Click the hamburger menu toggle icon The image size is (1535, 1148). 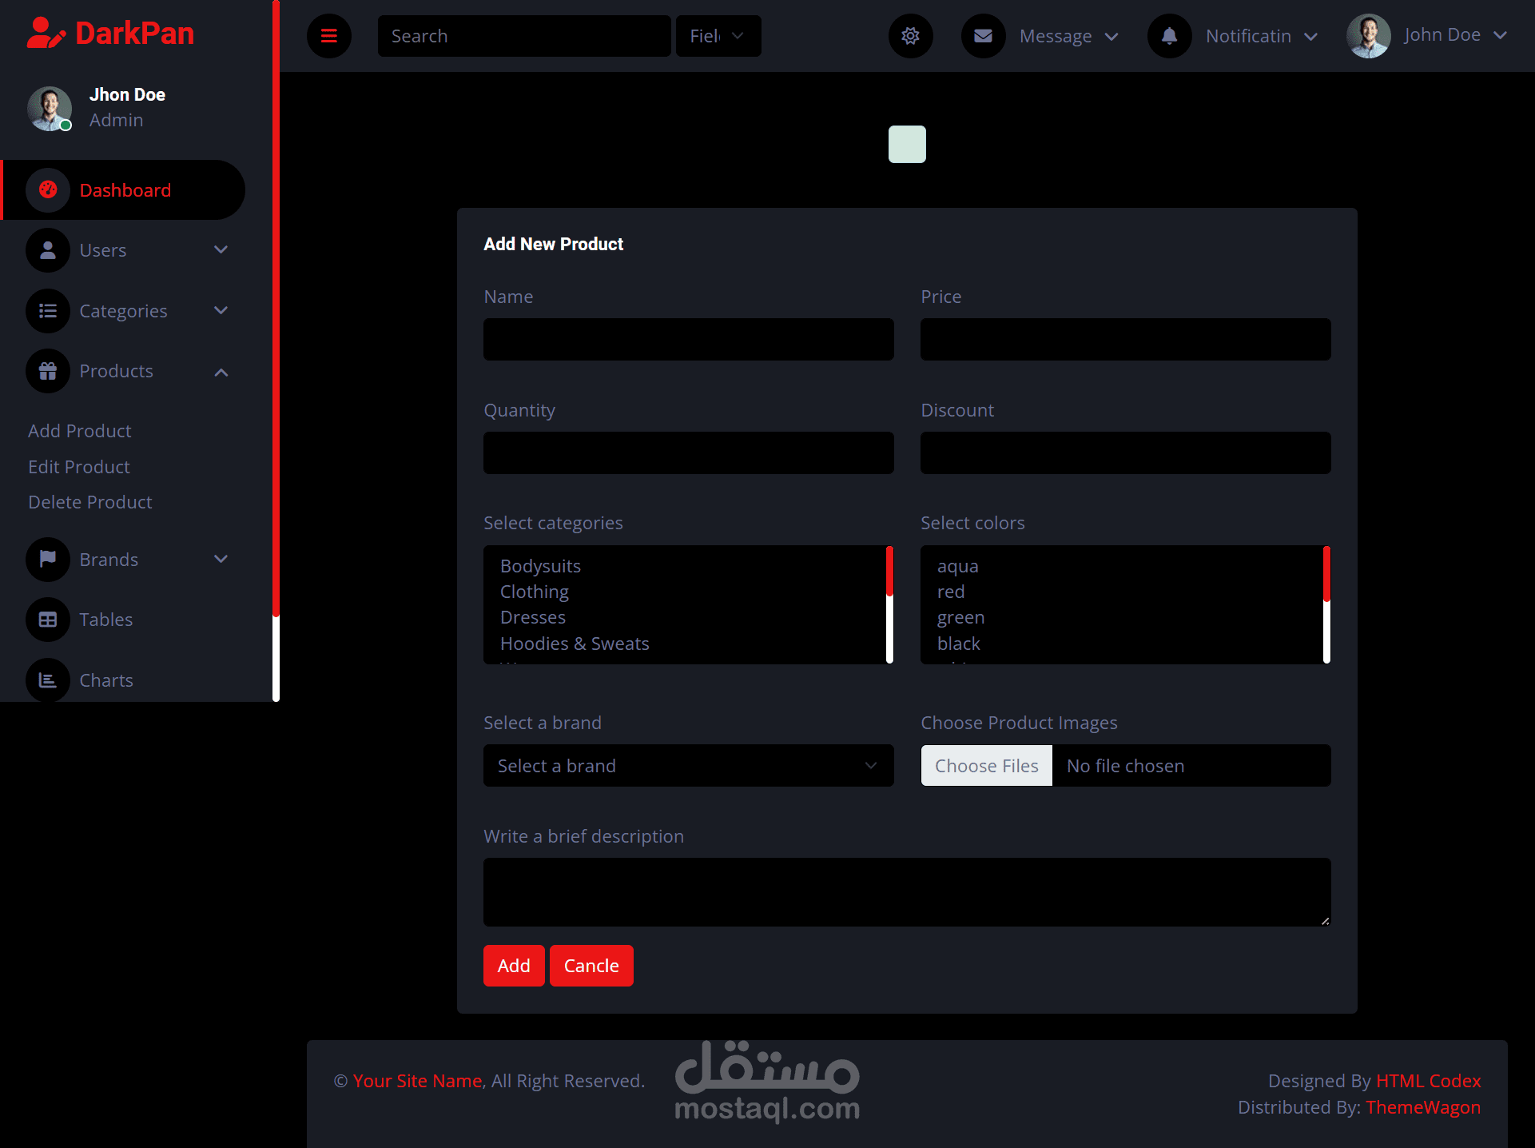(328, 36)
